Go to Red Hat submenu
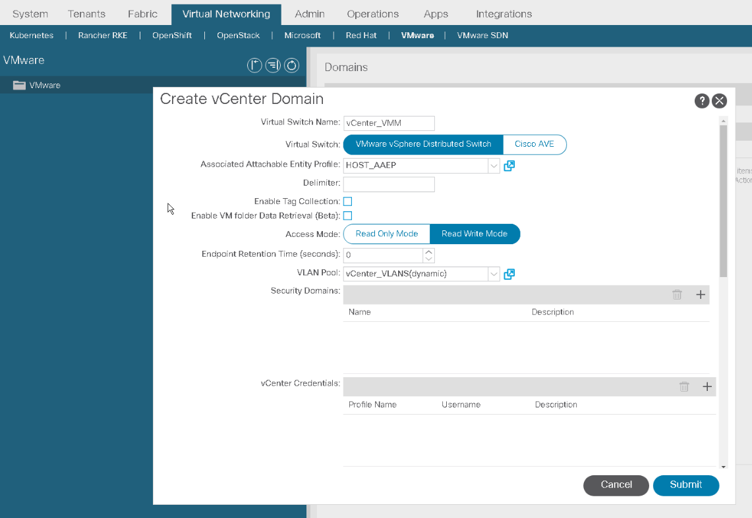This screenshot has height=518, width=752. point(361,36)
